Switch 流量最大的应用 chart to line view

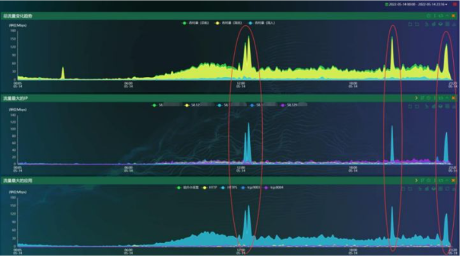point(420,189)
